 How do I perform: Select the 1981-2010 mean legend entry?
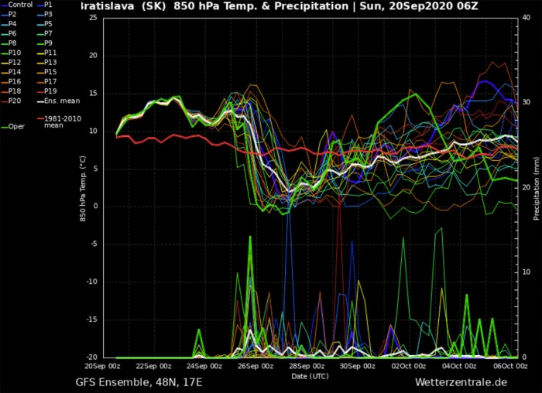pos(59,122)
